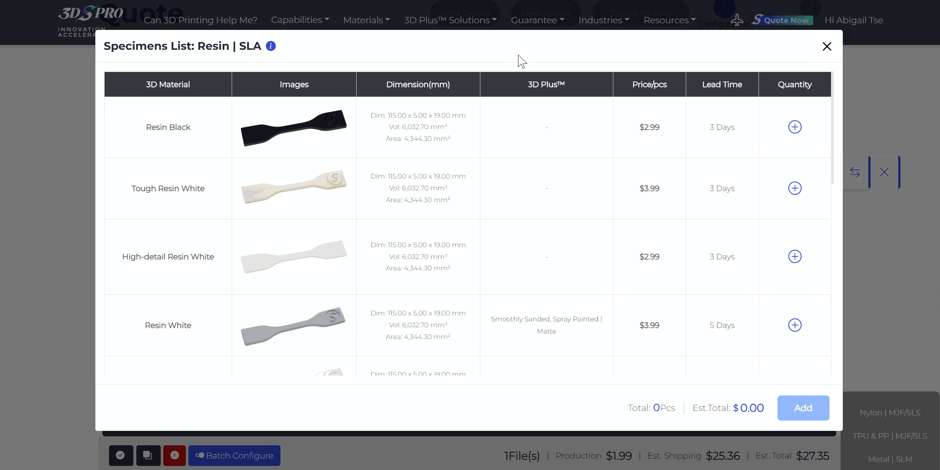
Task: Click the 3D Plus™ column header
Action: click(546, 84)
